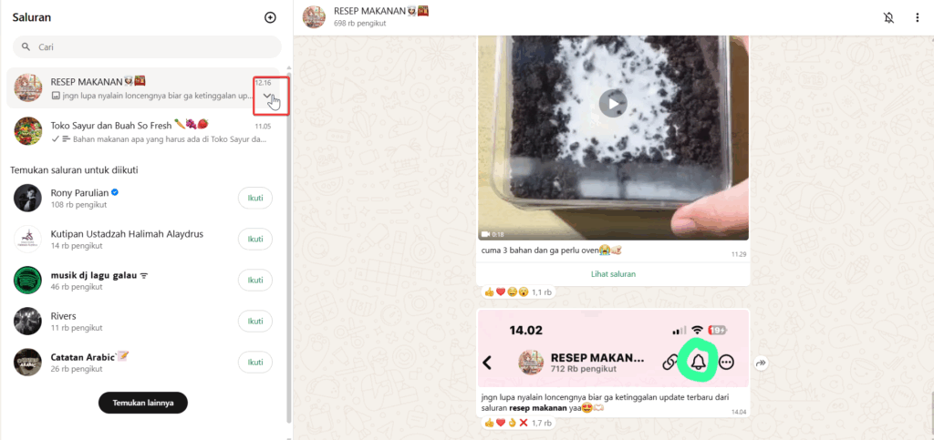
Task: Follow Catatan Arabic channel
Action: 255,362
